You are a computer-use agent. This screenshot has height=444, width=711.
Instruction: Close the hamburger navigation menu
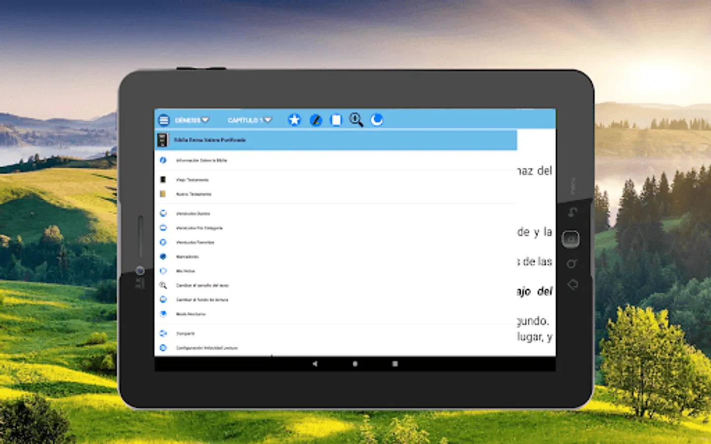164,120
